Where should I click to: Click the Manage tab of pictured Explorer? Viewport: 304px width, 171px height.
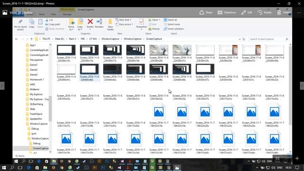[67, 14]
